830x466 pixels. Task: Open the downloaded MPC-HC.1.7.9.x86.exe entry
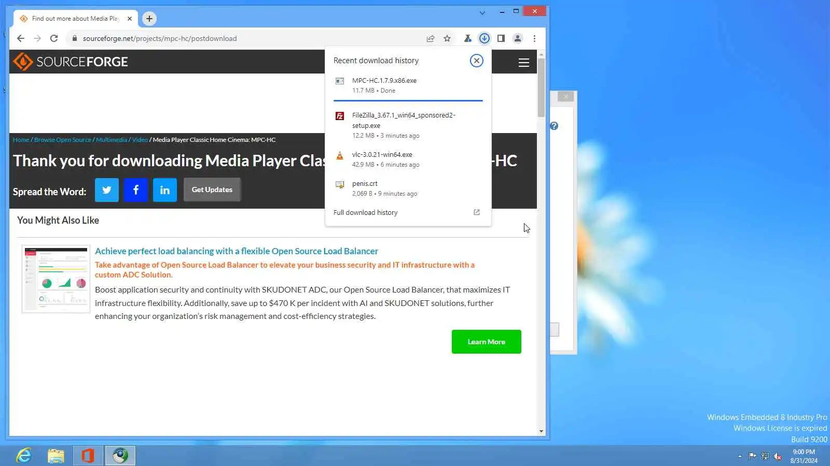[408, 85]
